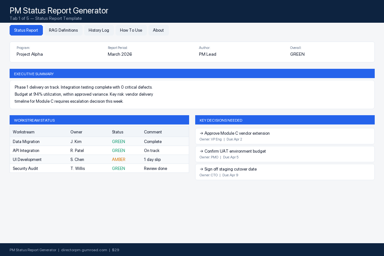Click the Owner CTO due Apr 9 line
Screen dimensions: 384x256
(219, 175)
